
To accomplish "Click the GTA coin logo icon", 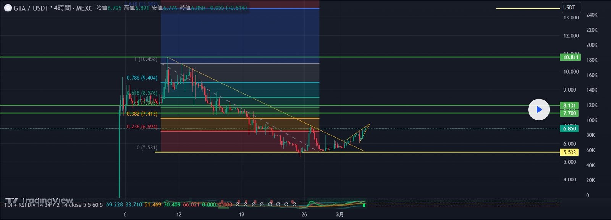I will tap(8, 8).
